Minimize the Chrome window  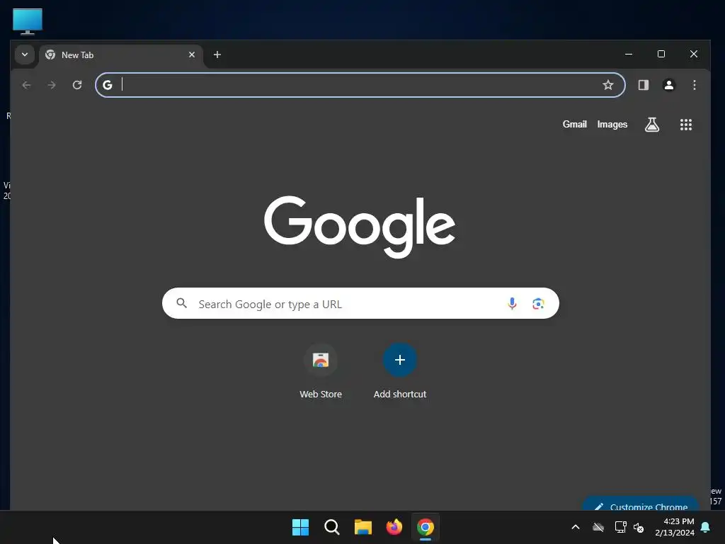629,54
